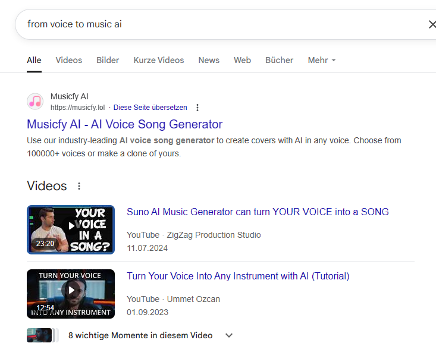Go to the News tab
The width and height of the screenshot is (436, 343).
click(209, 60)
